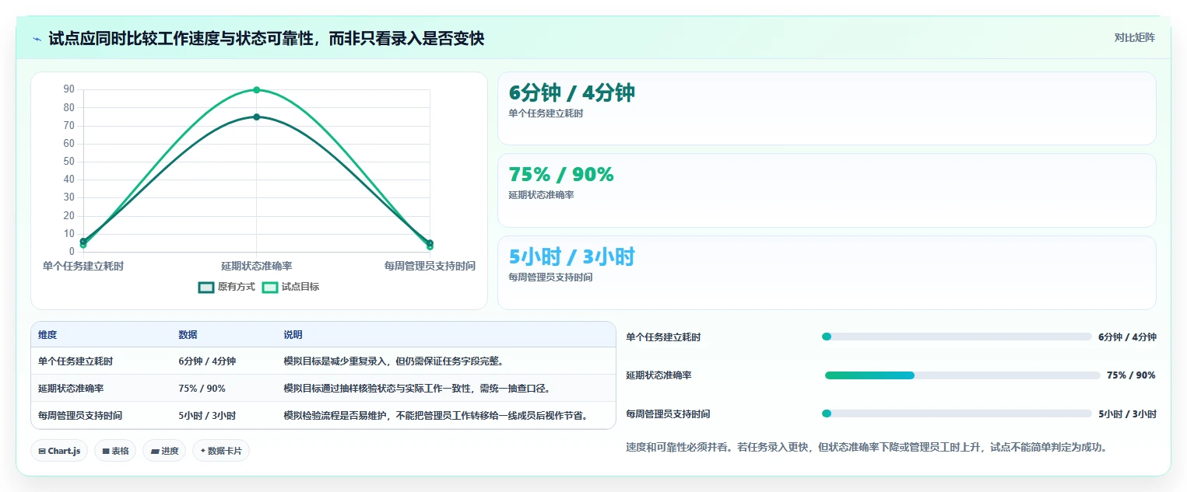The image size is (1187, 492).
Task: Click the Chart.js tag chip
Action: point(59,451)
